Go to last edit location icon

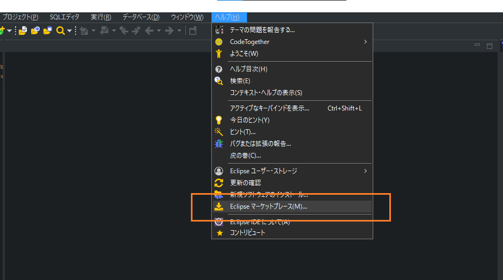click(124, 31)
